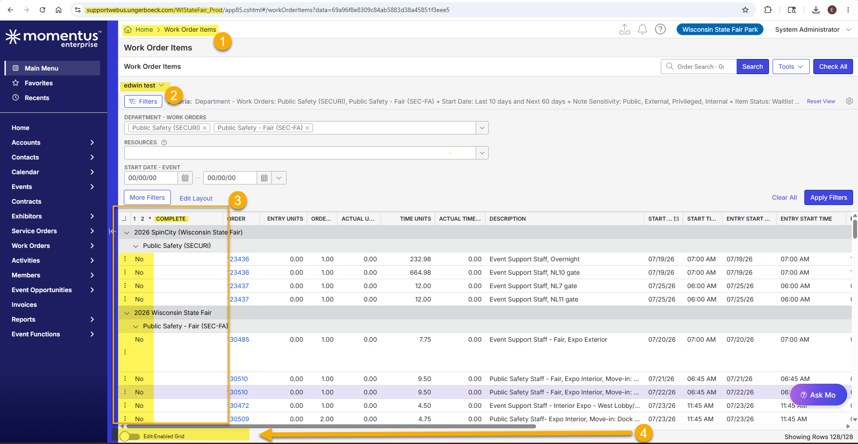Toggle the Edit-Enabled Grid switch
The height and width of the screenshot is (444, 858).
[130, 436]
